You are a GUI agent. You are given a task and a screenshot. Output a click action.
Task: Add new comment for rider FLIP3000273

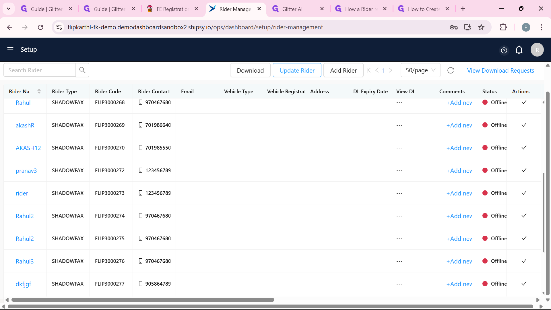pos(459,193)
